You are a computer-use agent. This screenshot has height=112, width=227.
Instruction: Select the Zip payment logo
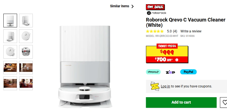pyautogui.click(x=170, y=72)
